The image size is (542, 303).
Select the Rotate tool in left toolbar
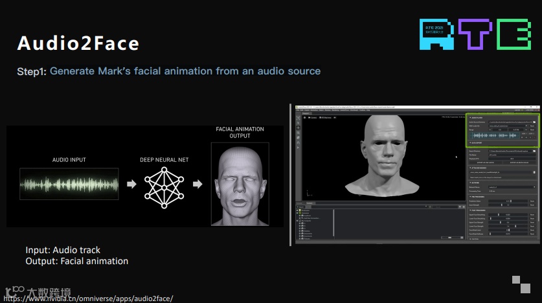298,133
